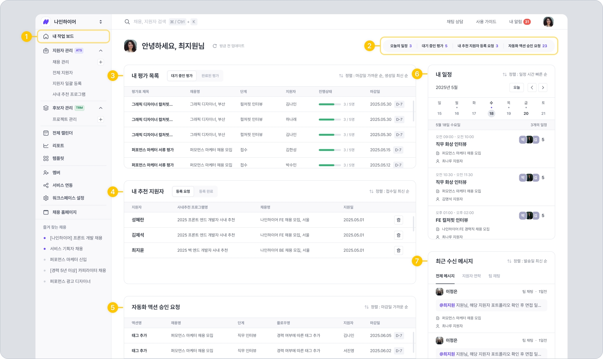Select 사내 추천 프로그램 submenu

point(69,94)
